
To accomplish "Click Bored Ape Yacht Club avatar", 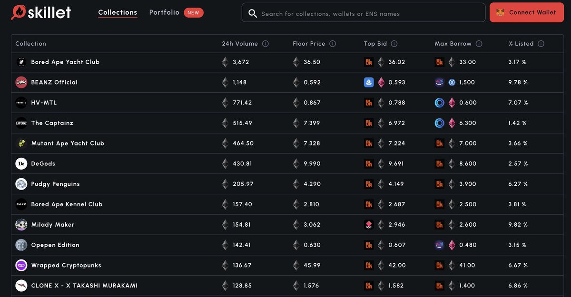I will click(21, 62).
